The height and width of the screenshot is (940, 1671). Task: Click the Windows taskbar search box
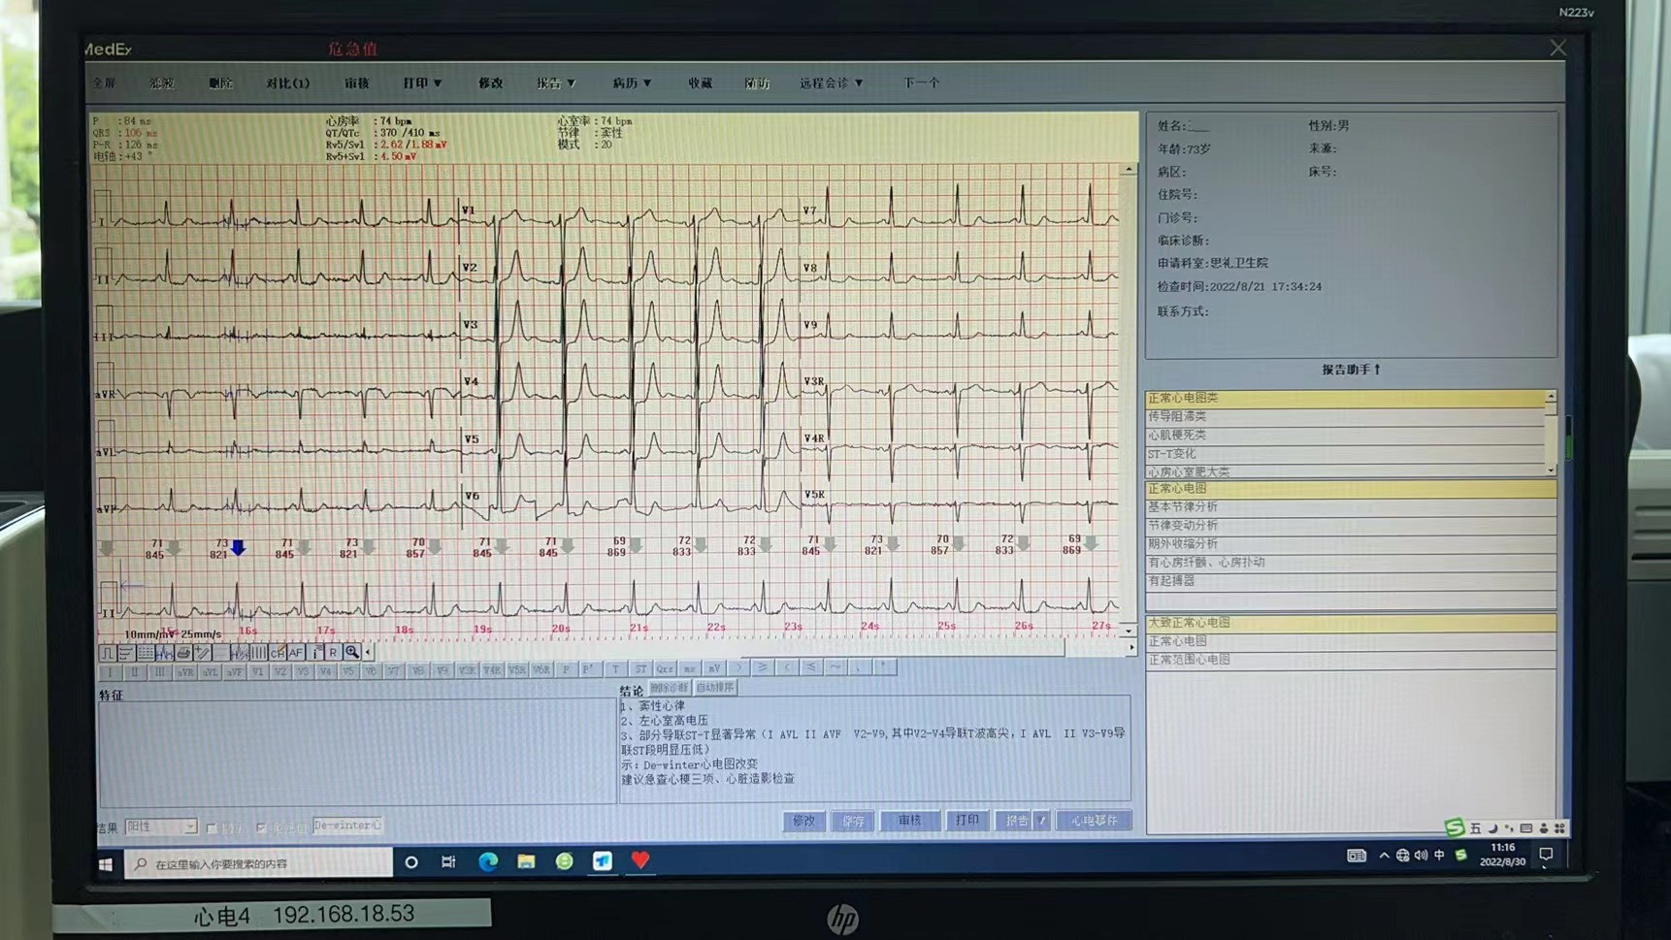point(259,863)
